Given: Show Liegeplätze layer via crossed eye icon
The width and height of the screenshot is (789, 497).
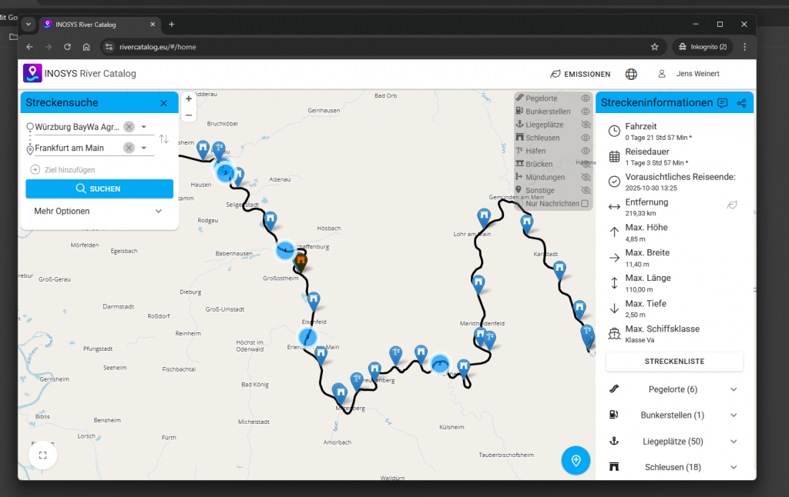Looking at the screenshot, I should (x=585, y=125).
